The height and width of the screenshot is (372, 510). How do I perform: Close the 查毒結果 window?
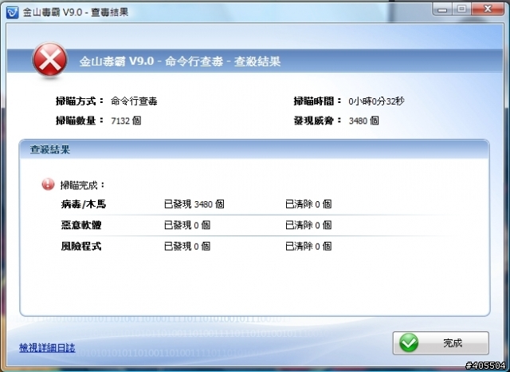tap(488, 9)
